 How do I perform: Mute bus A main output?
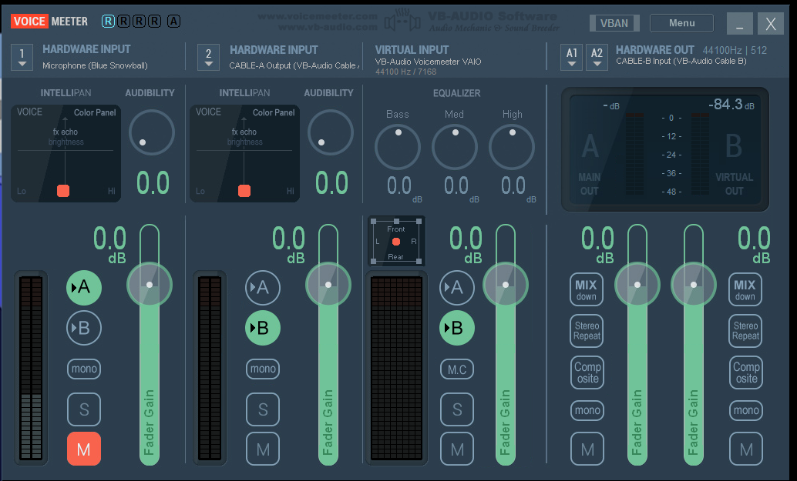coord(587,449)
